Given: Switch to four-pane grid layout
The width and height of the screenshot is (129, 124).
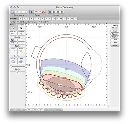Looking at the screenshot, I should (62, 12).
